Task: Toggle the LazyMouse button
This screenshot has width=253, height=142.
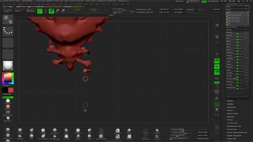Action: [x=190, y=9]
